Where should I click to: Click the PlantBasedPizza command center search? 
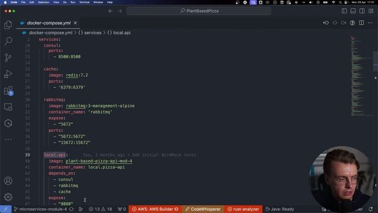[x=199, y=11]
